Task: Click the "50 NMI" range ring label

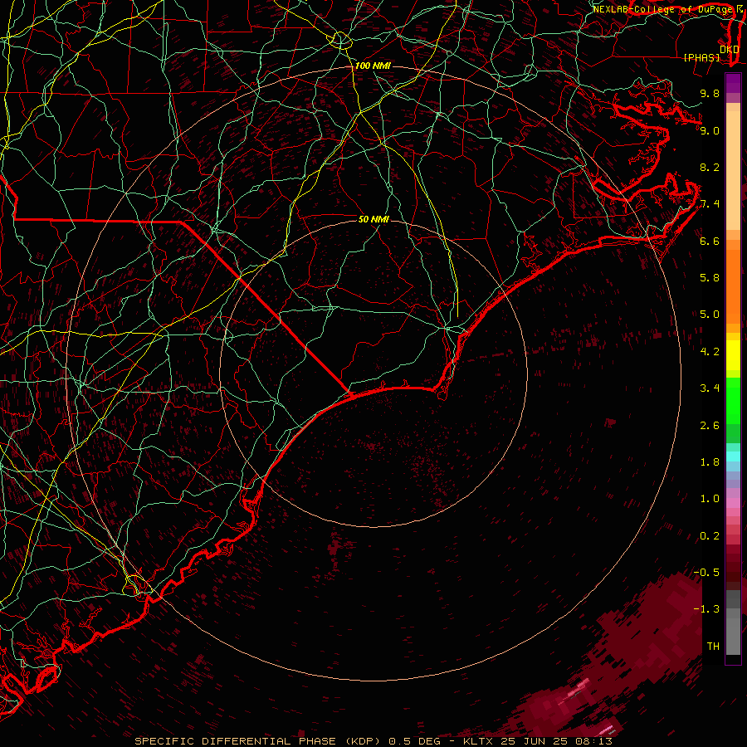Action: pyautogui.click(x=373, y=219)
